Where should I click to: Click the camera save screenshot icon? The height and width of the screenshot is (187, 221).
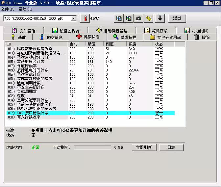click(x=138, y=18)
